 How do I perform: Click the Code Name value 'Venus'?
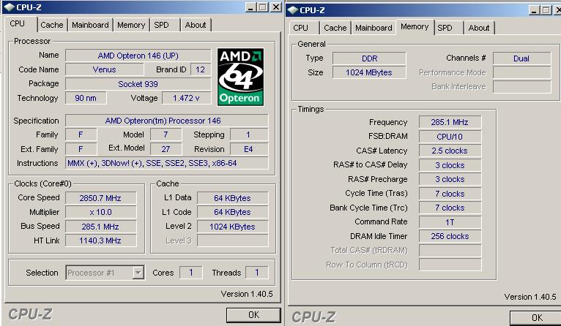[x=104, y=69]
